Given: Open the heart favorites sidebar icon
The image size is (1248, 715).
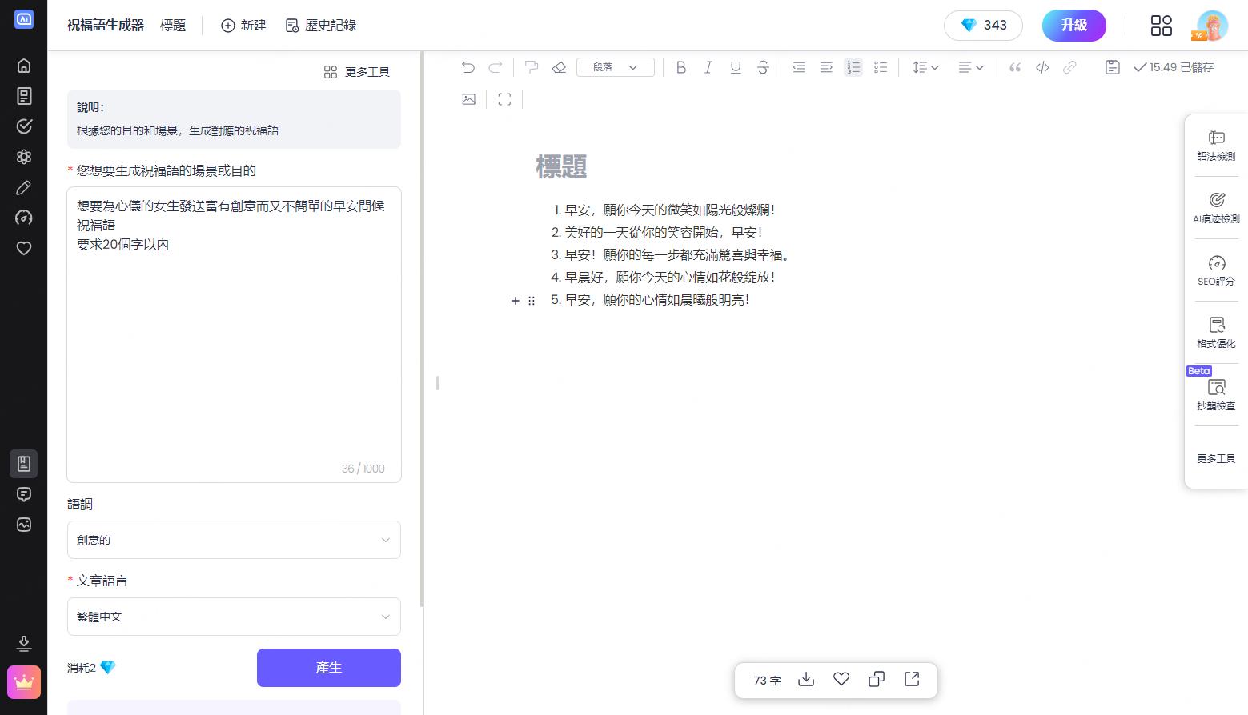Looking at the screenshot, I should click(24, 248).
